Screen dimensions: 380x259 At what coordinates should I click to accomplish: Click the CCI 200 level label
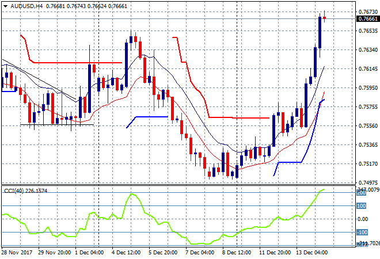pos(362,193)
